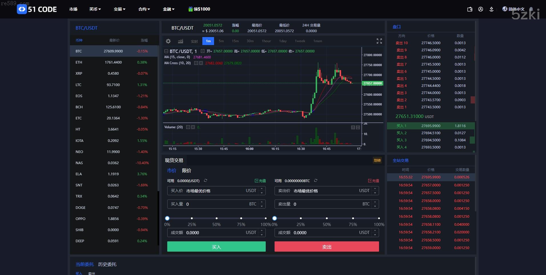Open MA Cross indicator settings gear
Image resolution: width=546 pixels, height=275 pixels.
coord(196,63)
